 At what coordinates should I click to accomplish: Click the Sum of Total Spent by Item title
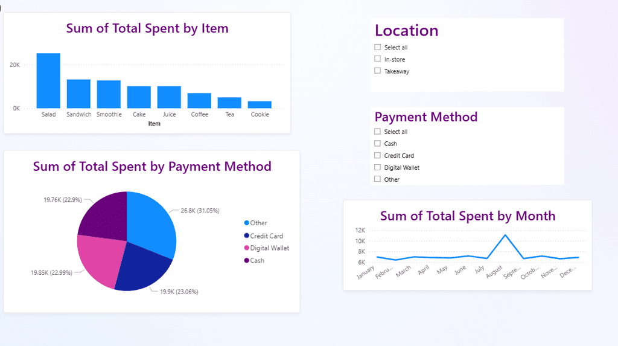[147, 28]
